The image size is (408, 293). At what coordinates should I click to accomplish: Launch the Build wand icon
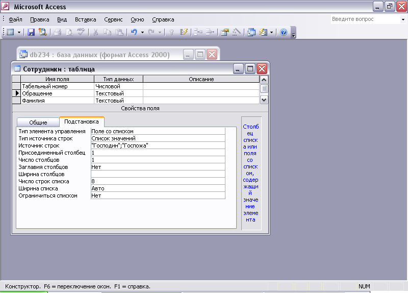pos(236,32)
